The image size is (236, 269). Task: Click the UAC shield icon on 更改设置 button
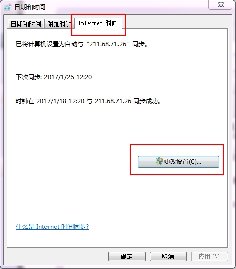click(x=159, y=161)
